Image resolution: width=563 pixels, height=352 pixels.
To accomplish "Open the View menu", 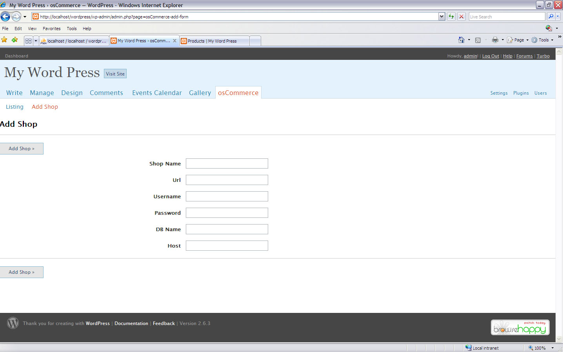I will 32,29.
